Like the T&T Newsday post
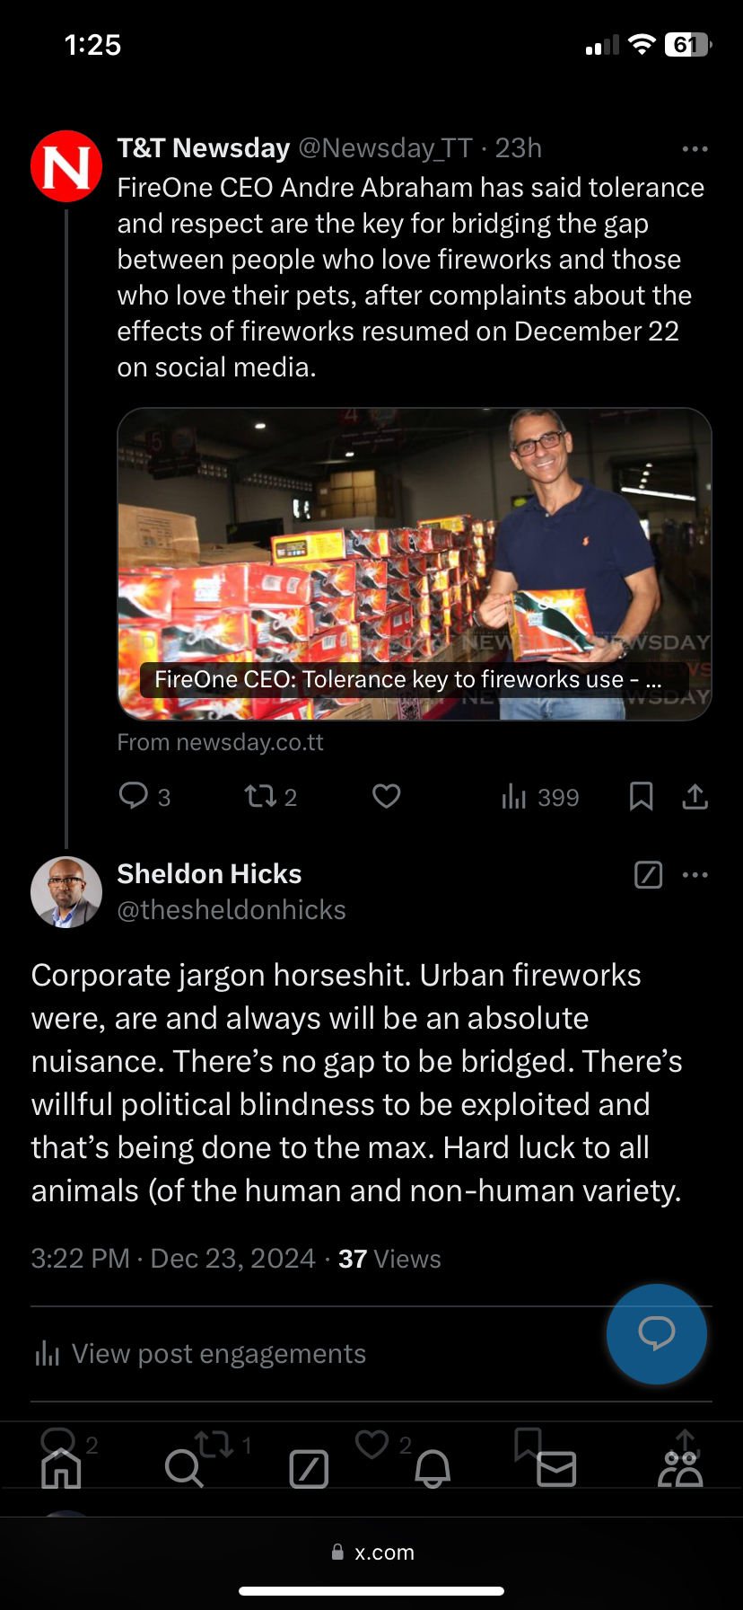Image resolution: width=743 pixels, height=1610 pixels. tap(386, 796)
